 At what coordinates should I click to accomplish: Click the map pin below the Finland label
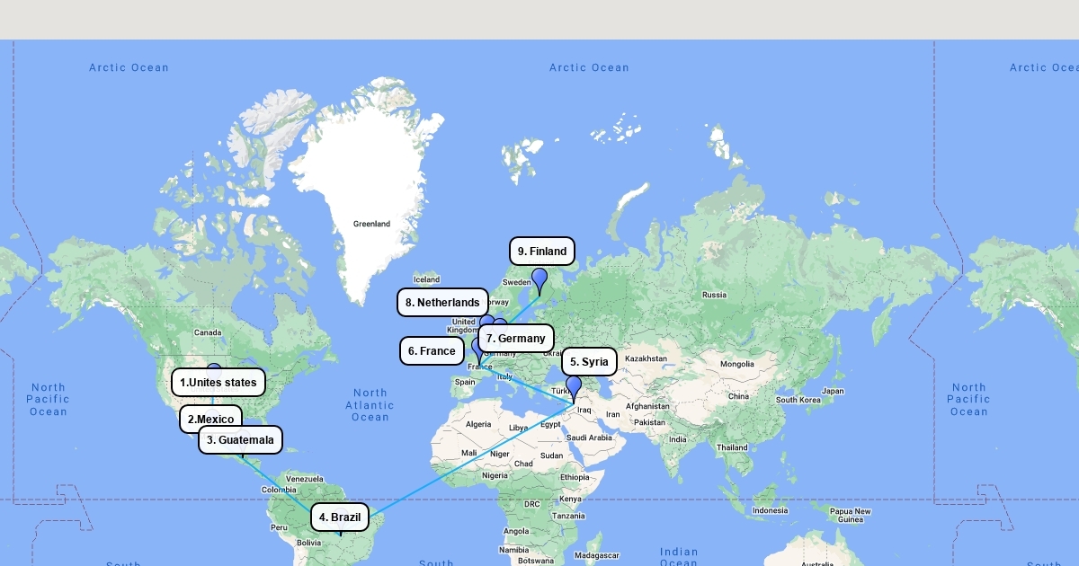tap(539, 279)
